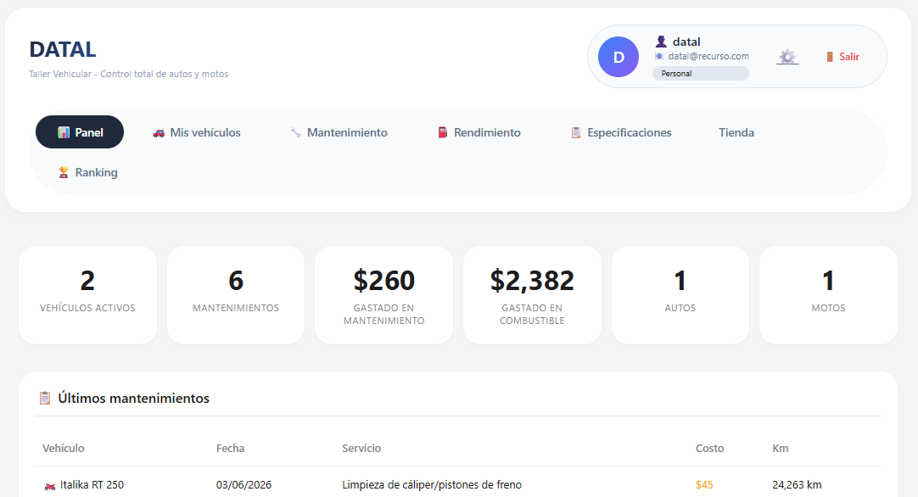This screenshot has height=497, width=918.
Task: Click the clipboard icon beside Últimos mantenimientos
Action: [x=45, y=398]
